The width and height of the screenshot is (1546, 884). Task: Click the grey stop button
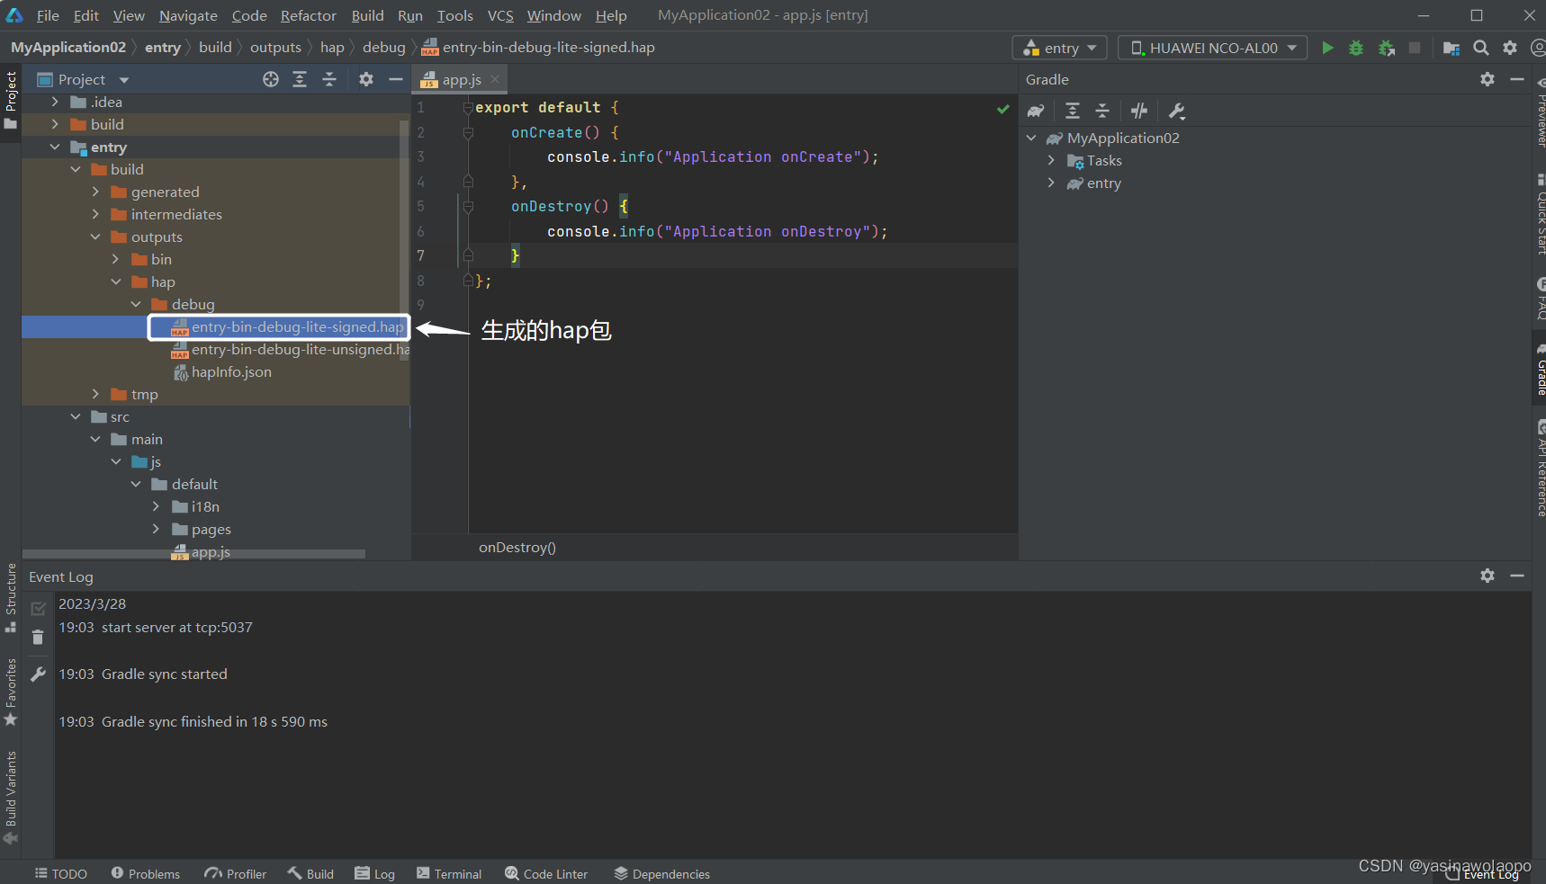pyautogui.click(x=1415, y=48)
